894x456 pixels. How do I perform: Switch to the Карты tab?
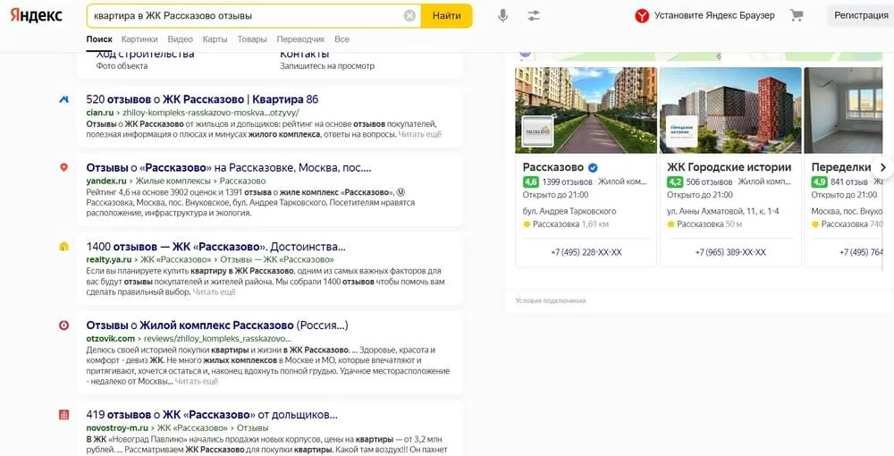coord(215,39)
